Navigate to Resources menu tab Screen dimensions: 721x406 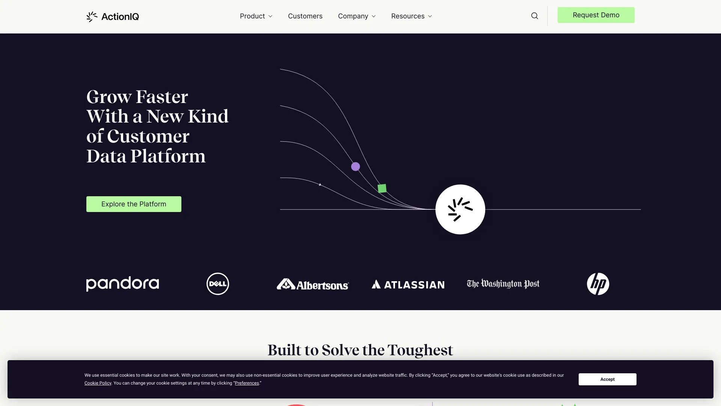click(412, 17)
